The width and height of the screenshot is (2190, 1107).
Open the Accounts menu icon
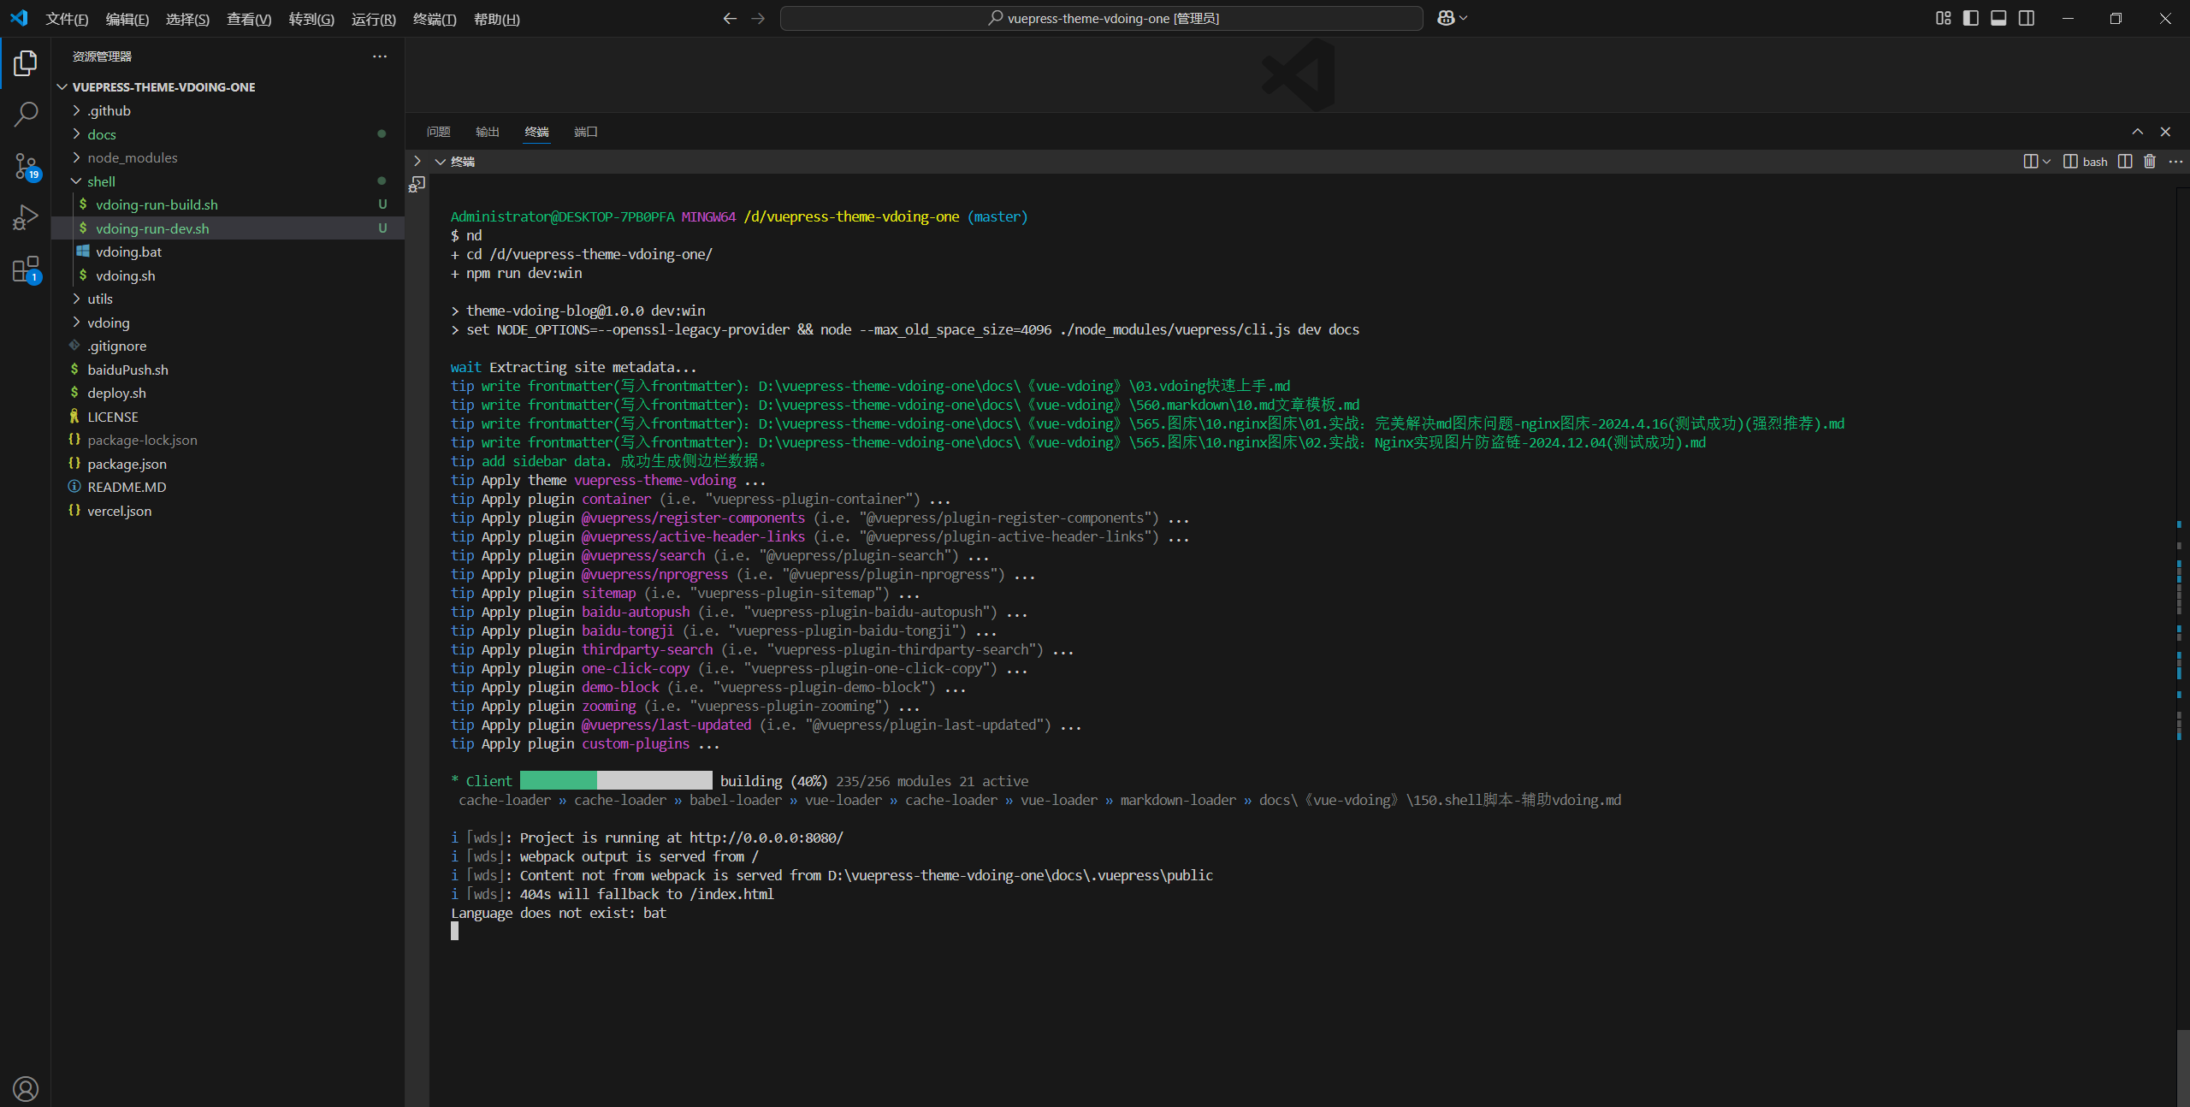point(26,1088)
